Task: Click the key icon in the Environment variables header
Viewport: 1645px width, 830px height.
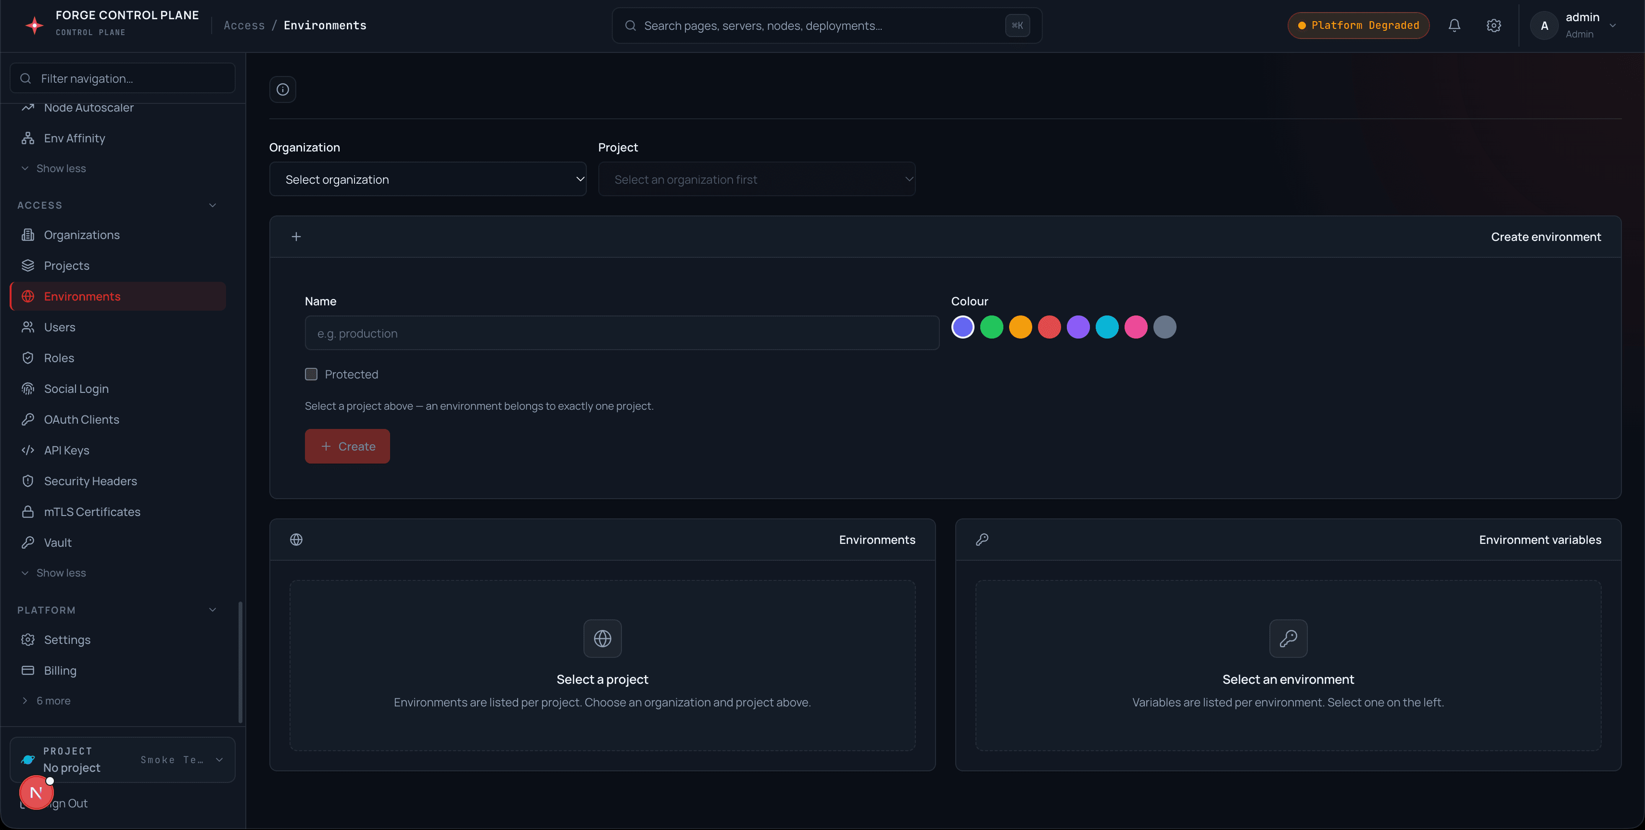Action: (982, 540)
